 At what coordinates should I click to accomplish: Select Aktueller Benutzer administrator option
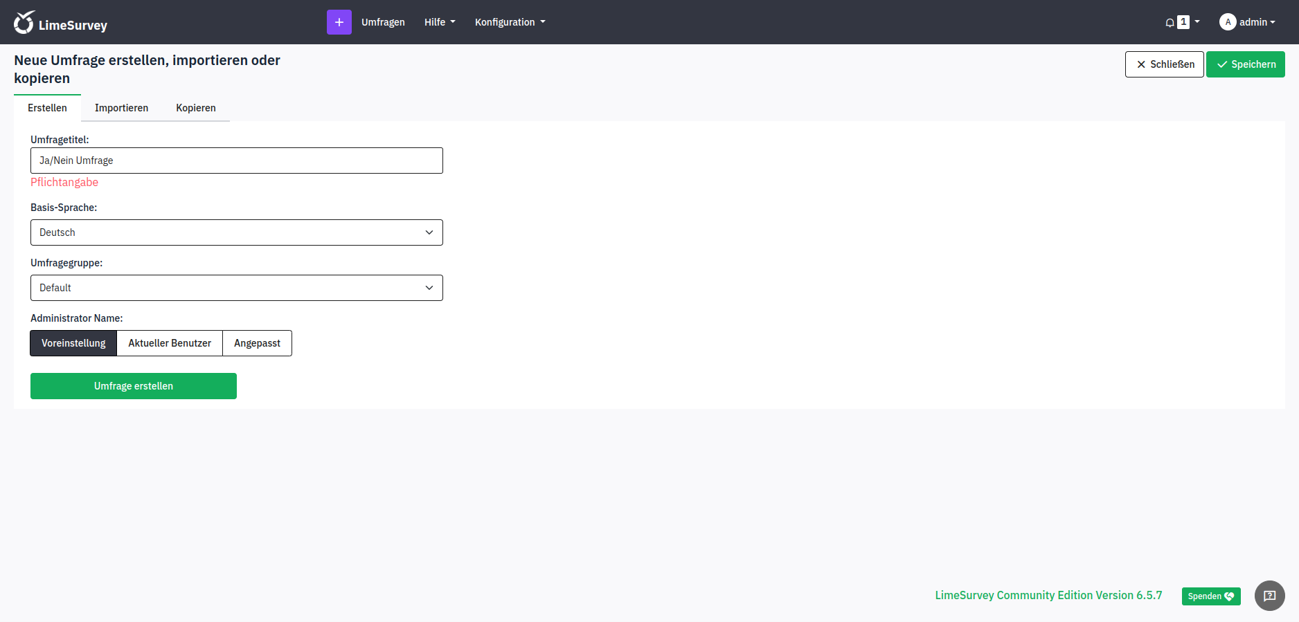[x=170, y=343]
